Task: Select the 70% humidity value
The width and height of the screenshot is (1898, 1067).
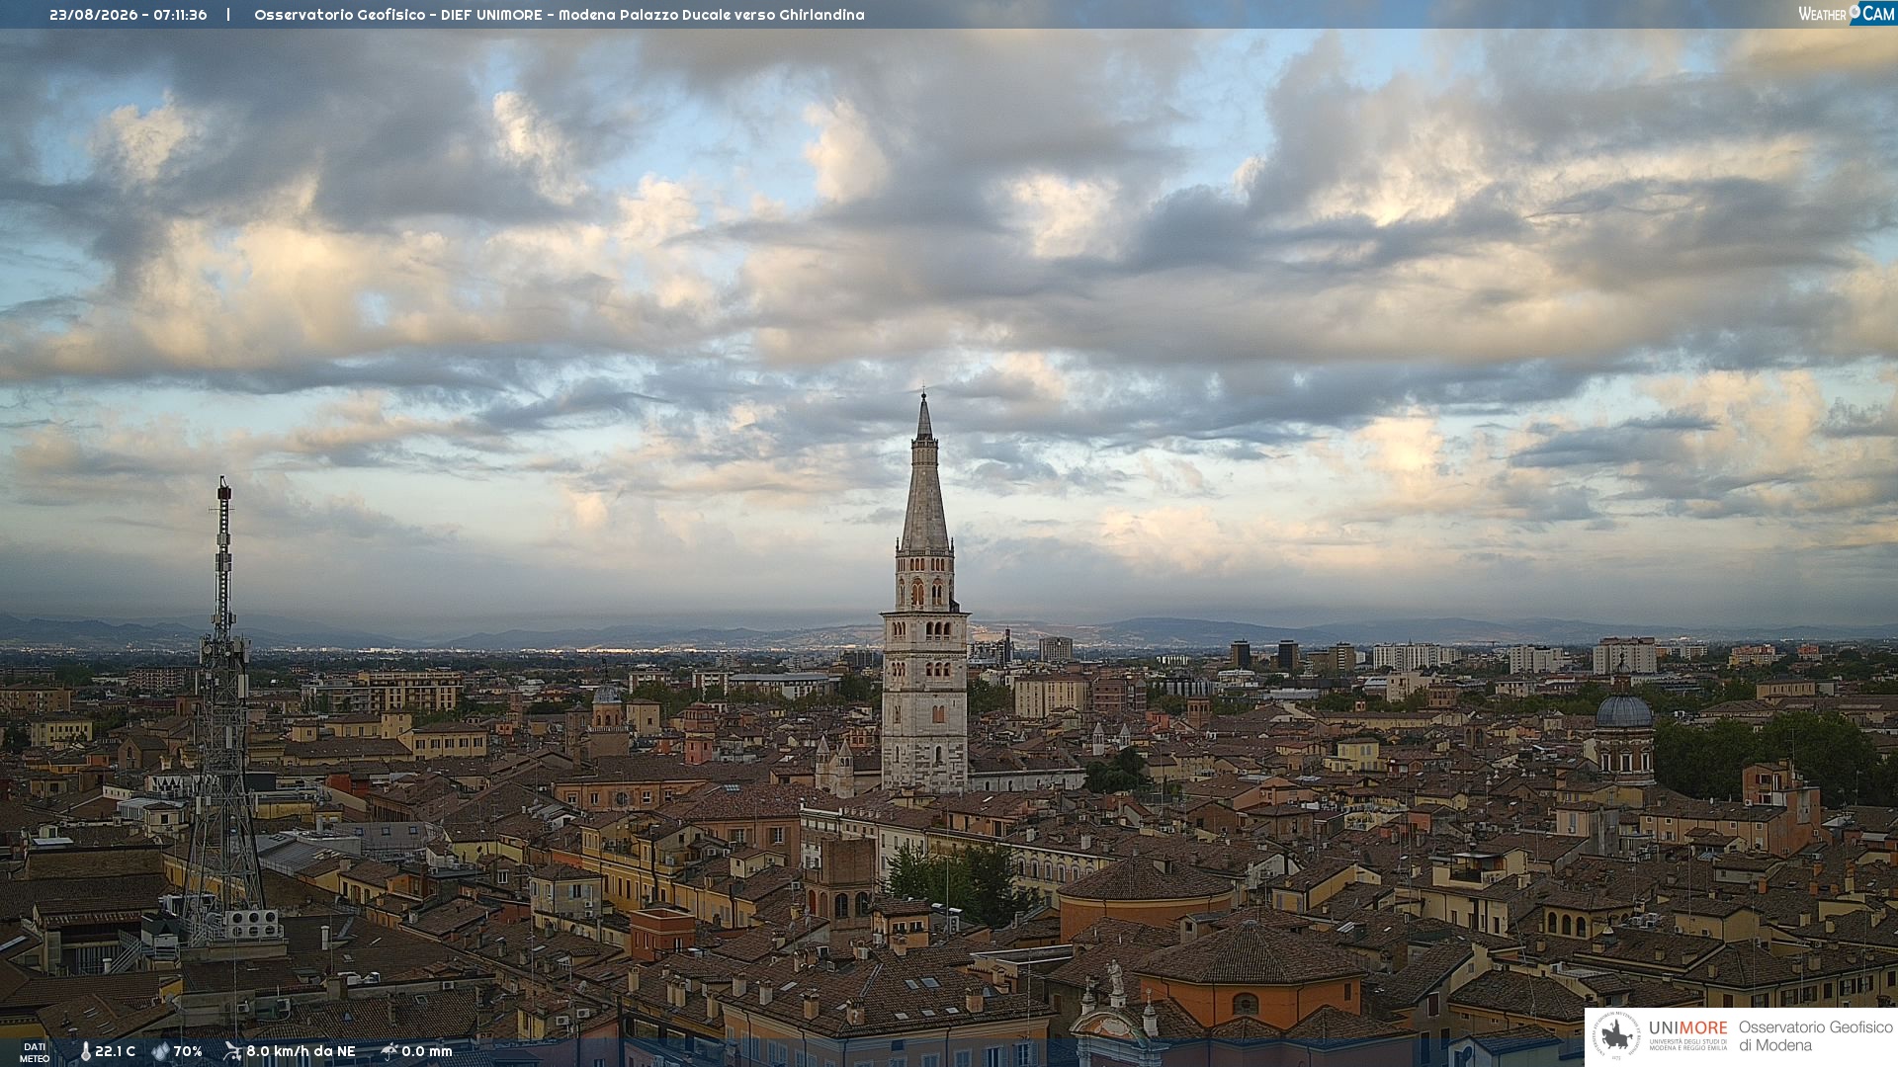Action: pos(188,1051)
